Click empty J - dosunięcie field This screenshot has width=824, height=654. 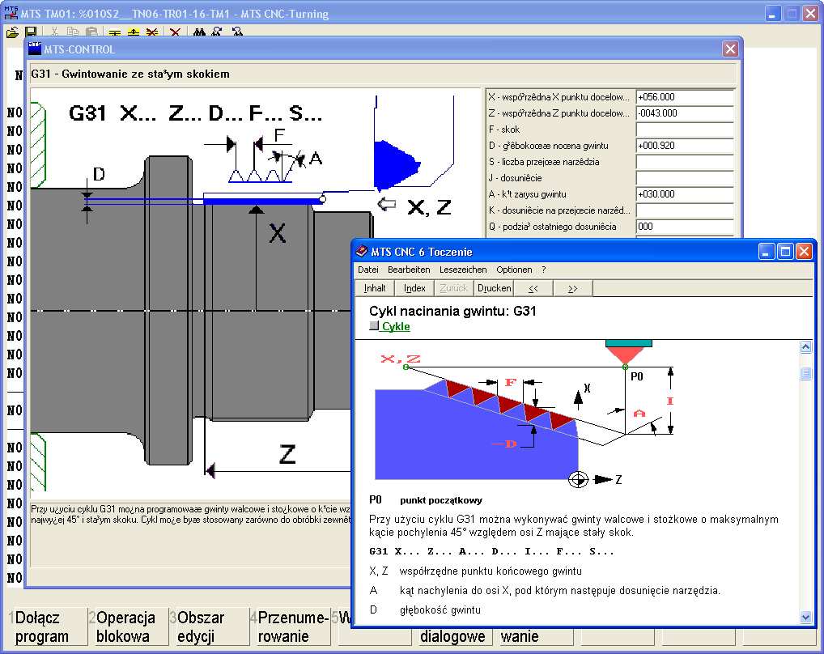pyautogui.click(x=684, y=178)
